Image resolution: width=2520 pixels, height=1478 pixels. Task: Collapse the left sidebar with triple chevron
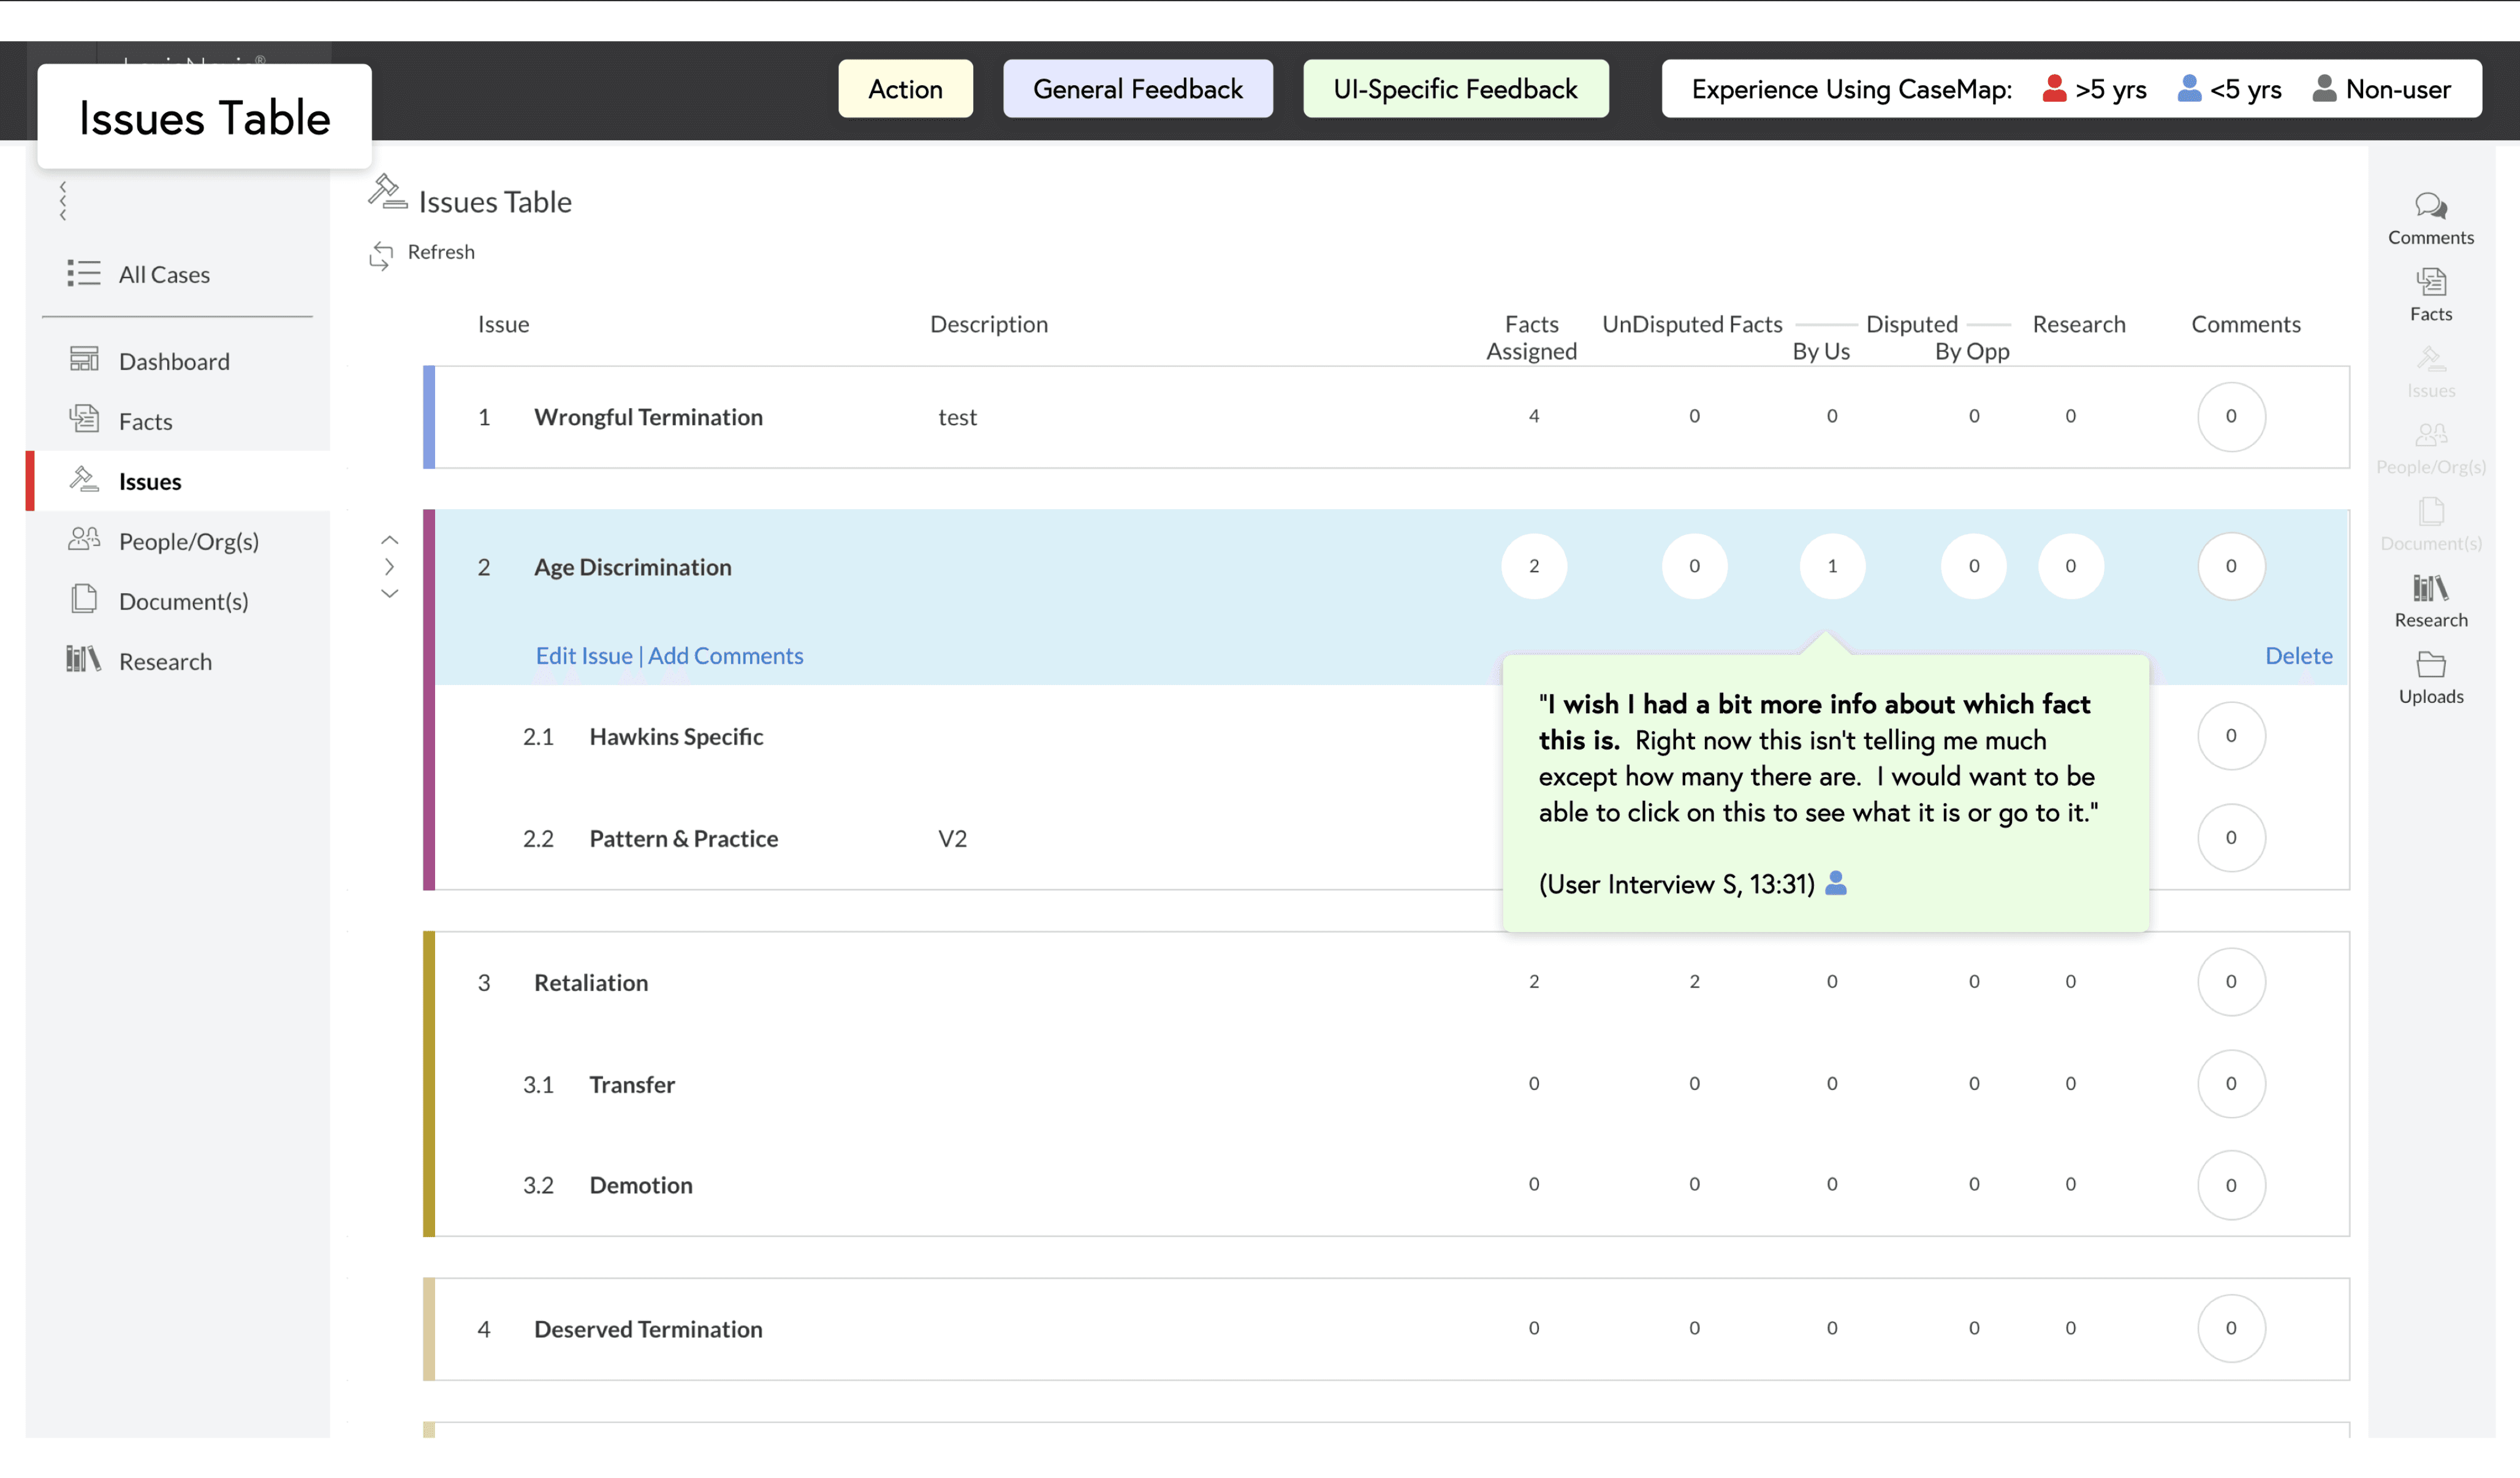[x=63, y=201]
